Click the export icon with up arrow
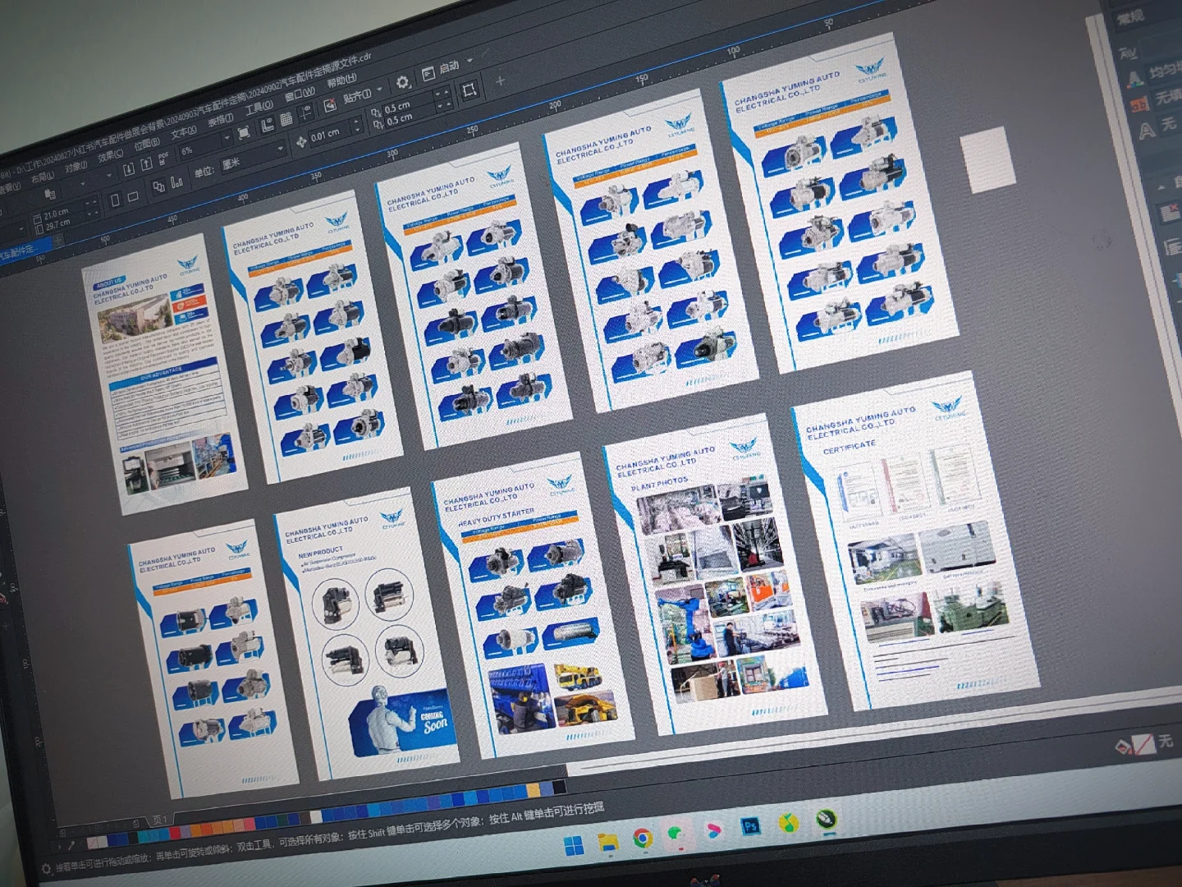Image resolution: width=1182 pixels, height=887 pixels. click(x=145, y=164)
